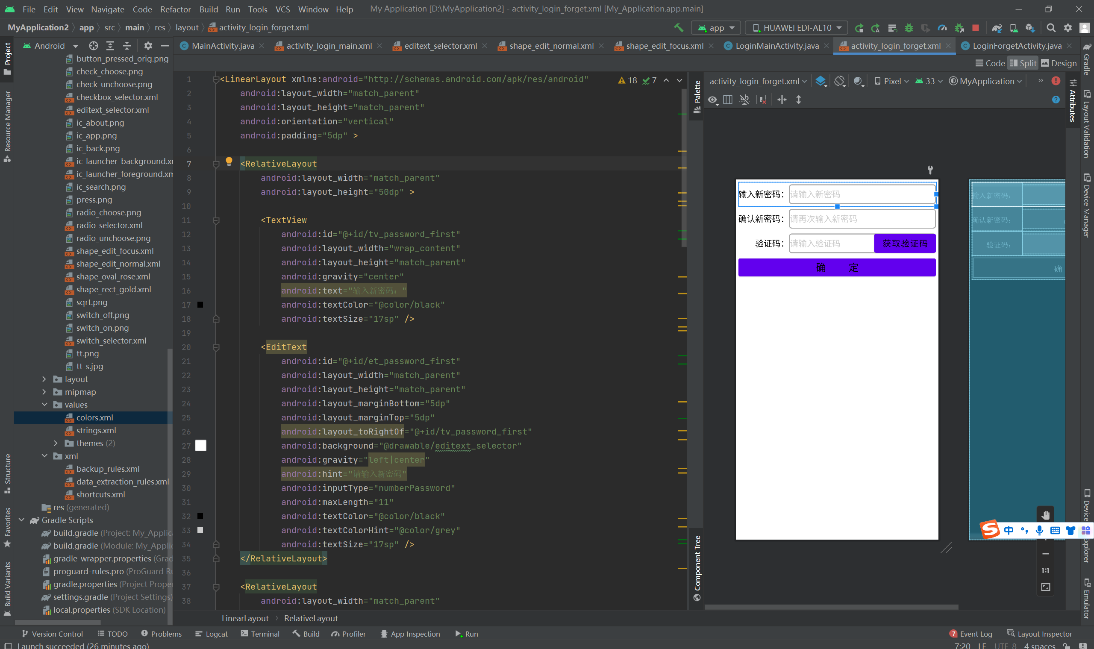Click the Make Project hammer icon

(679, 27)
